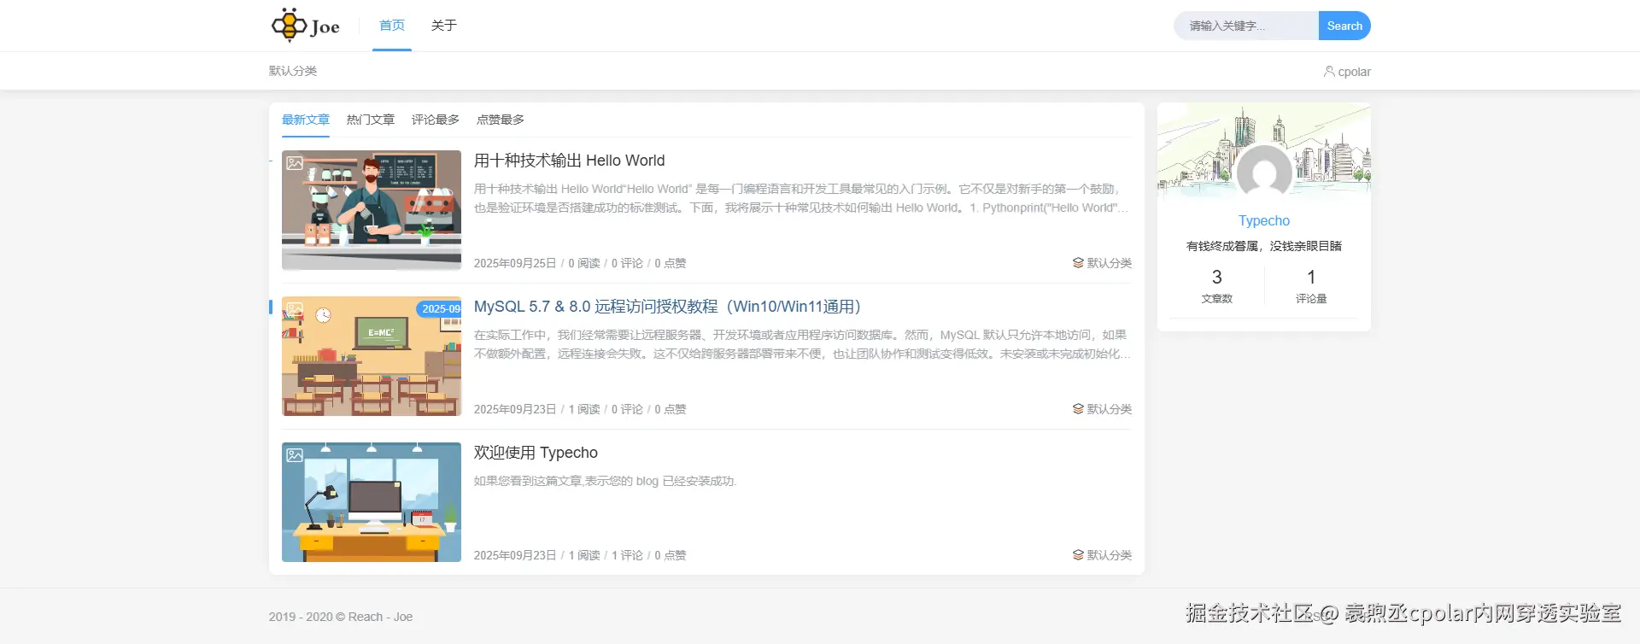Open the article 用十种技术输出 Hello World
Screen dimensions: 1640x644
[570, 161]
